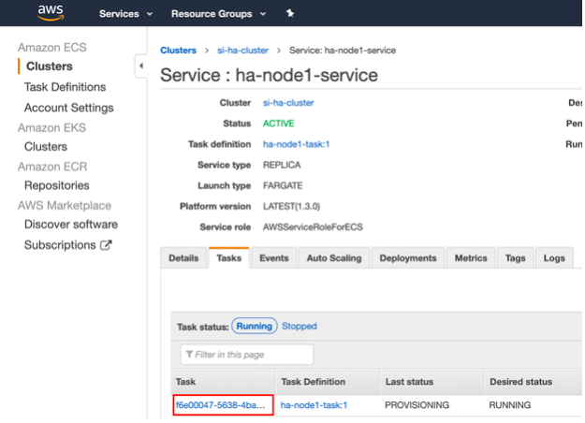
Task: Open the Services dropdown menu
Action: pyautogui.click(x=125, y=14)
